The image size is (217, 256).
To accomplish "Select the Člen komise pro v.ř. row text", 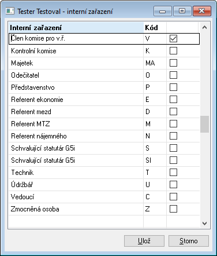I will coord(38,38).
